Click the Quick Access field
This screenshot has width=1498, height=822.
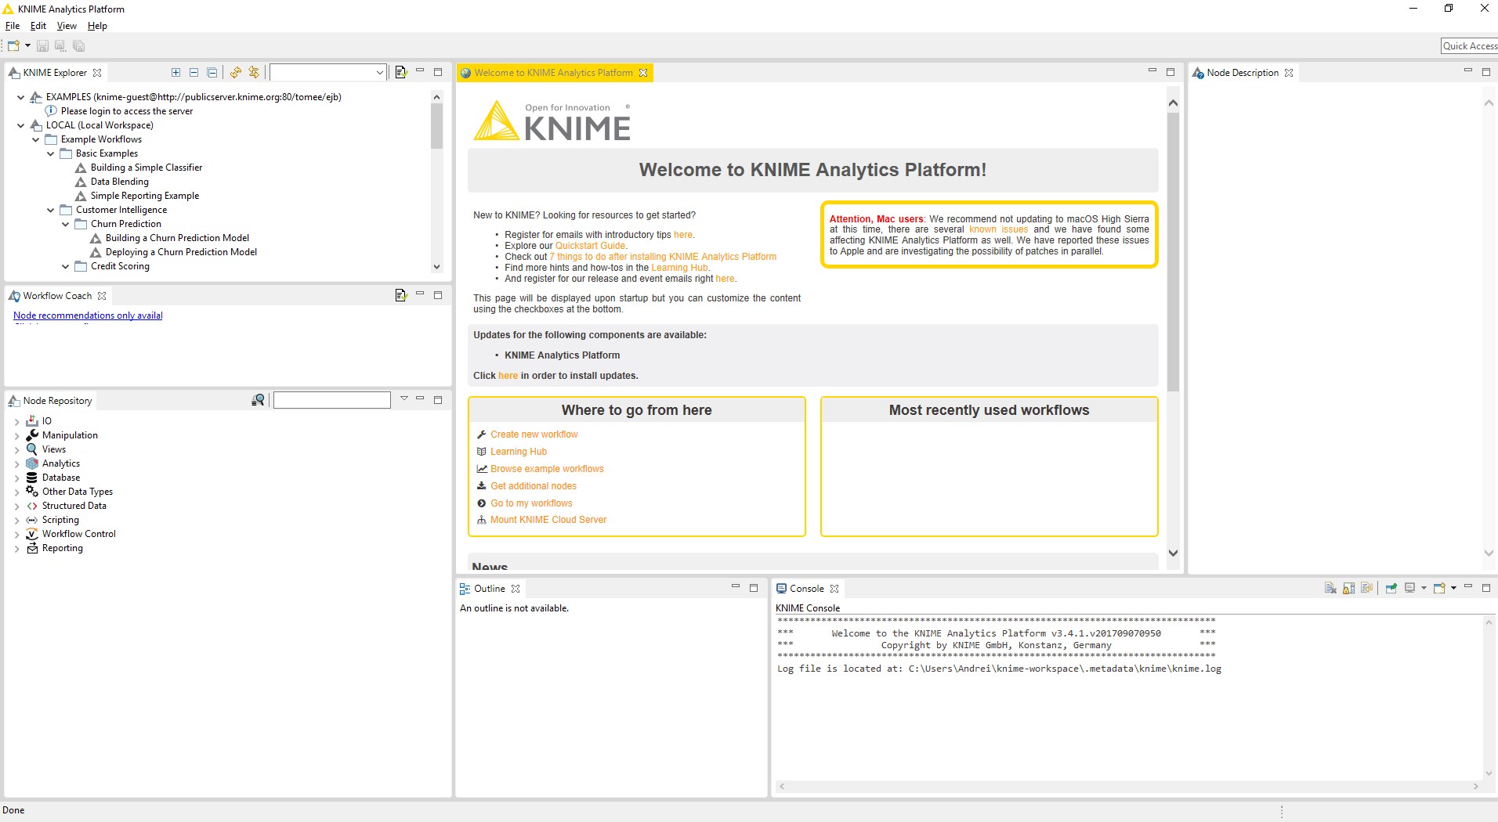1469,46
